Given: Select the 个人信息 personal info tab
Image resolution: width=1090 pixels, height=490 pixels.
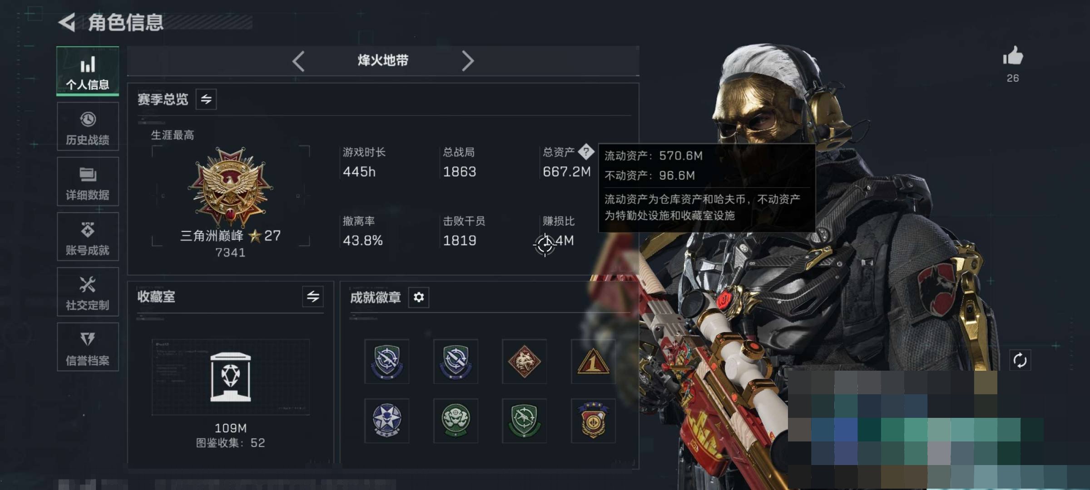Looking at the screenshot, I should click(x=88, y=71).
